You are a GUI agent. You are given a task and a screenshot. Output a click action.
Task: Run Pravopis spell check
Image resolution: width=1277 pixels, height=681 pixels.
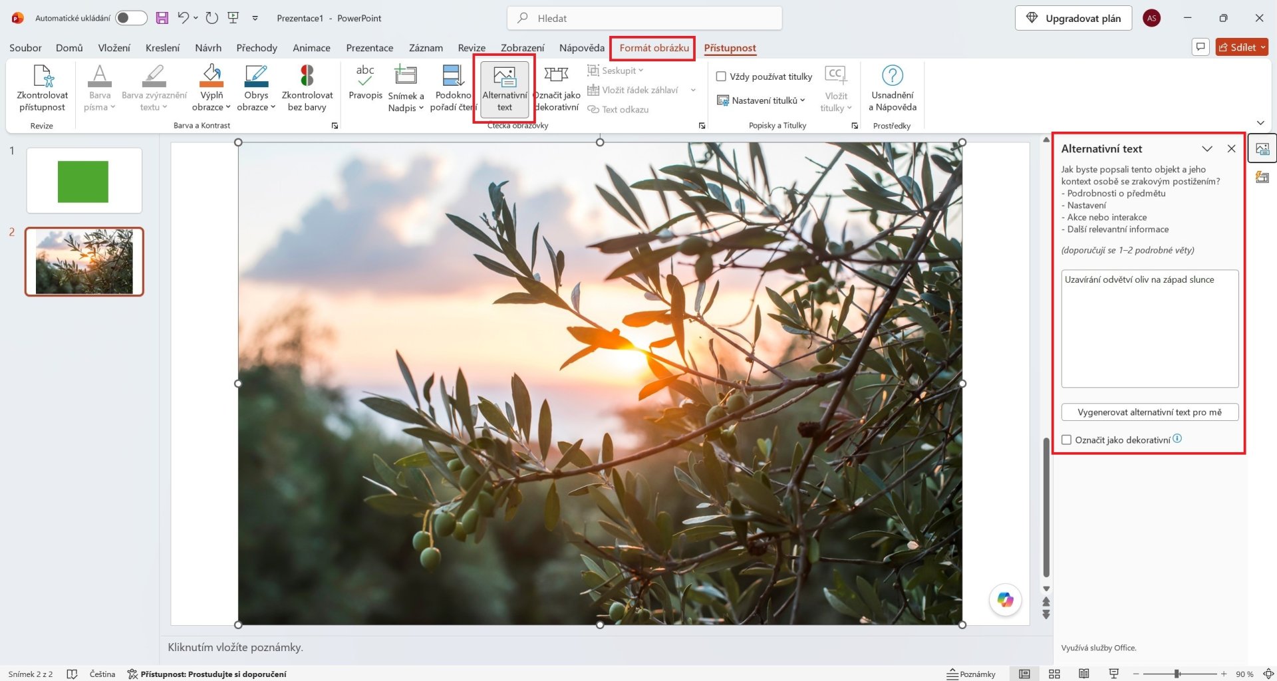tap(365, 83)
